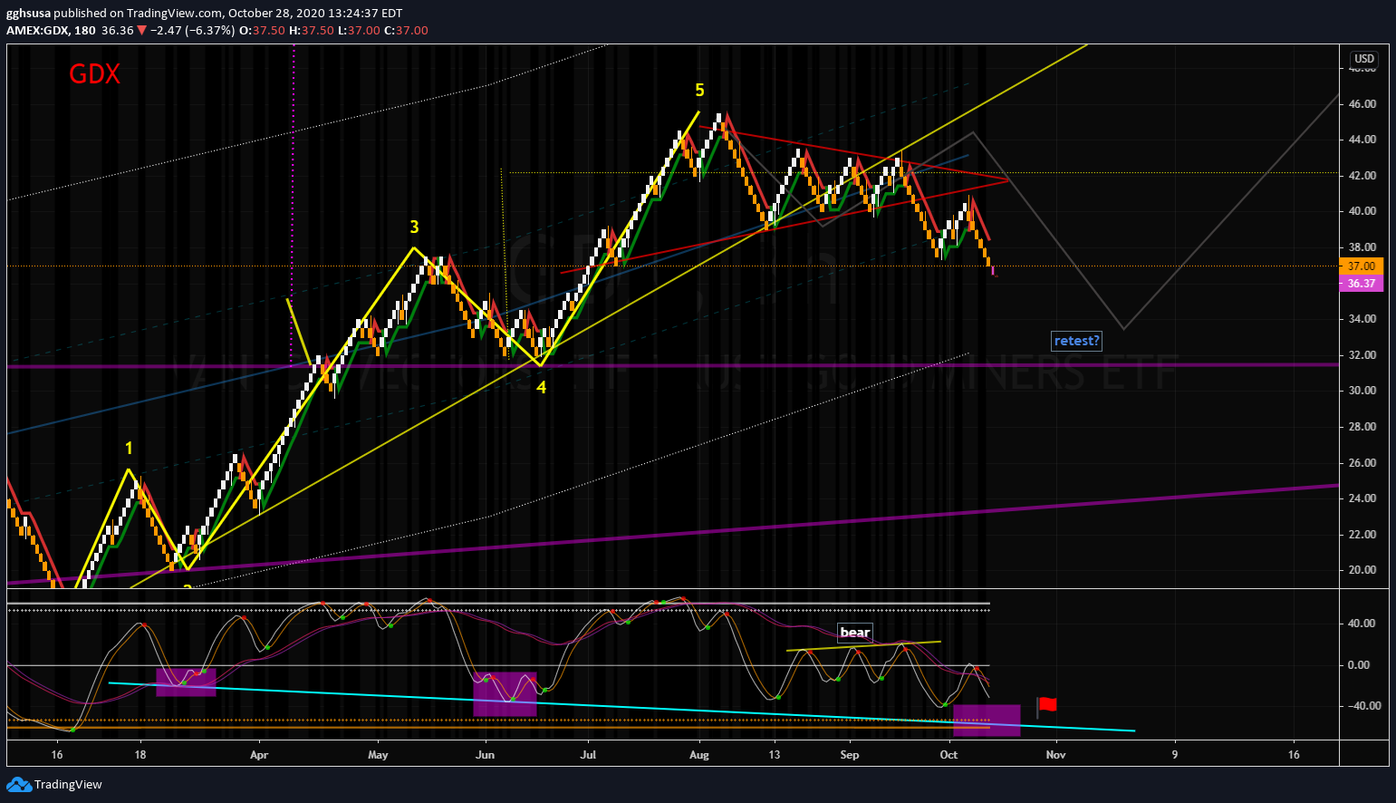Click the Nov label on the time axis

[x=1054, y=755]
